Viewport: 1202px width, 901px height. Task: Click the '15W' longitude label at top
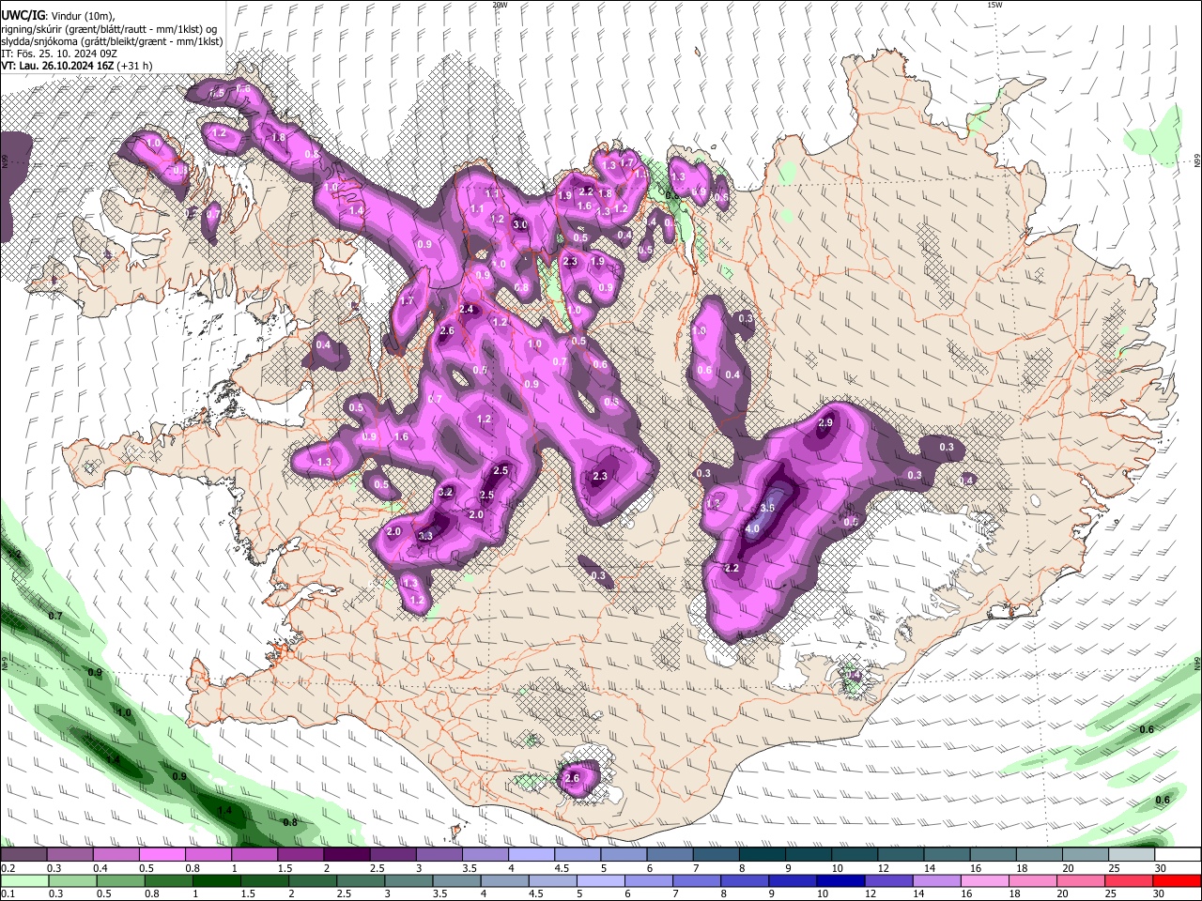[x=994, y=5]
